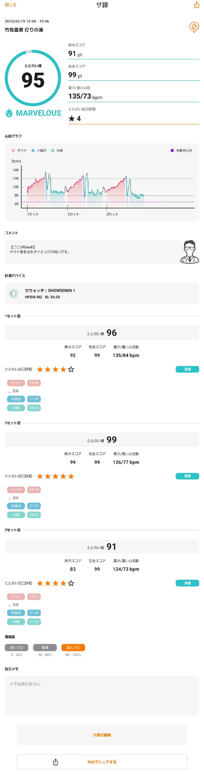The image size is (204, 774).
Task: Select the 空いてた crowd level chip
Action: click(x=17, y=648)
